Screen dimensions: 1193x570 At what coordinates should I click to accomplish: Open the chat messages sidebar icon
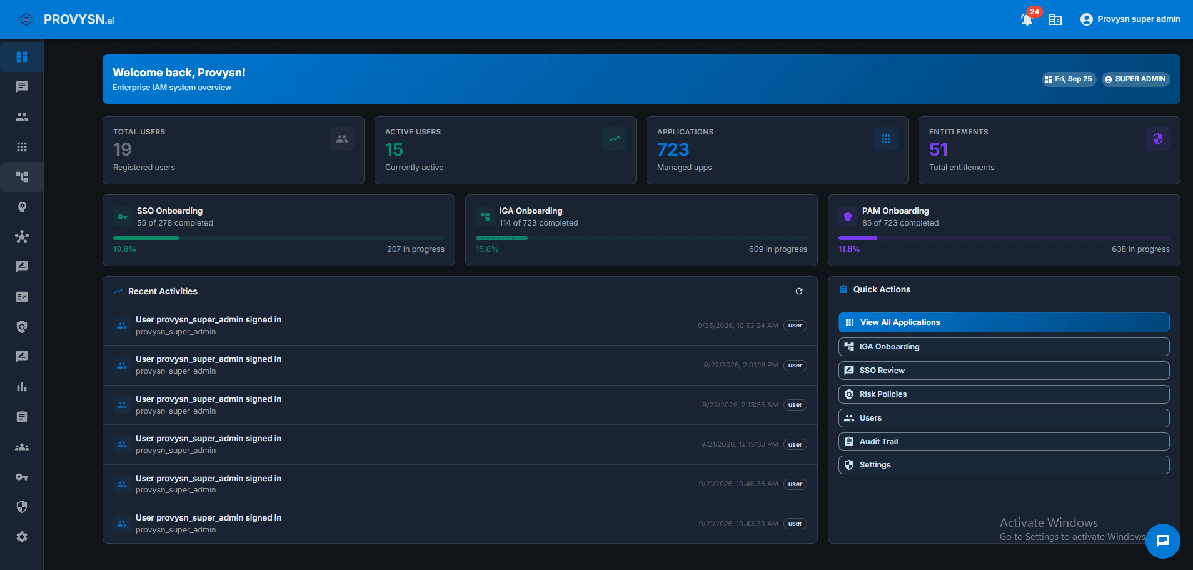[x=22, y=87]
